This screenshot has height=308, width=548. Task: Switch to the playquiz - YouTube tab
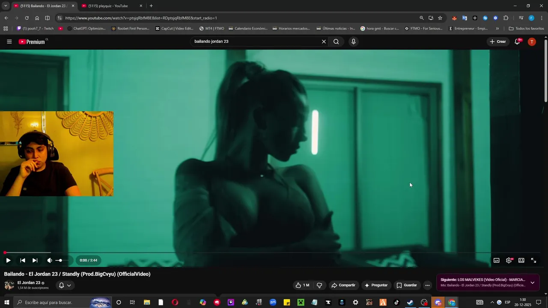(x=112, y=6)
